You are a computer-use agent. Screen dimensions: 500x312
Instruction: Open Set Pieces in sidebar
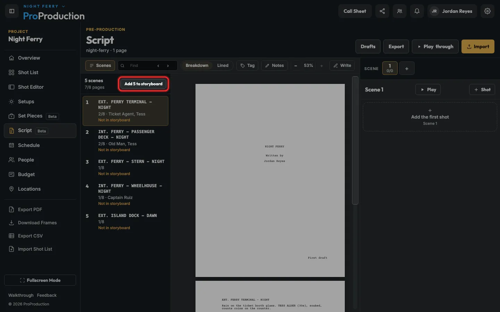pyautogui.click(x=40, y=116)
